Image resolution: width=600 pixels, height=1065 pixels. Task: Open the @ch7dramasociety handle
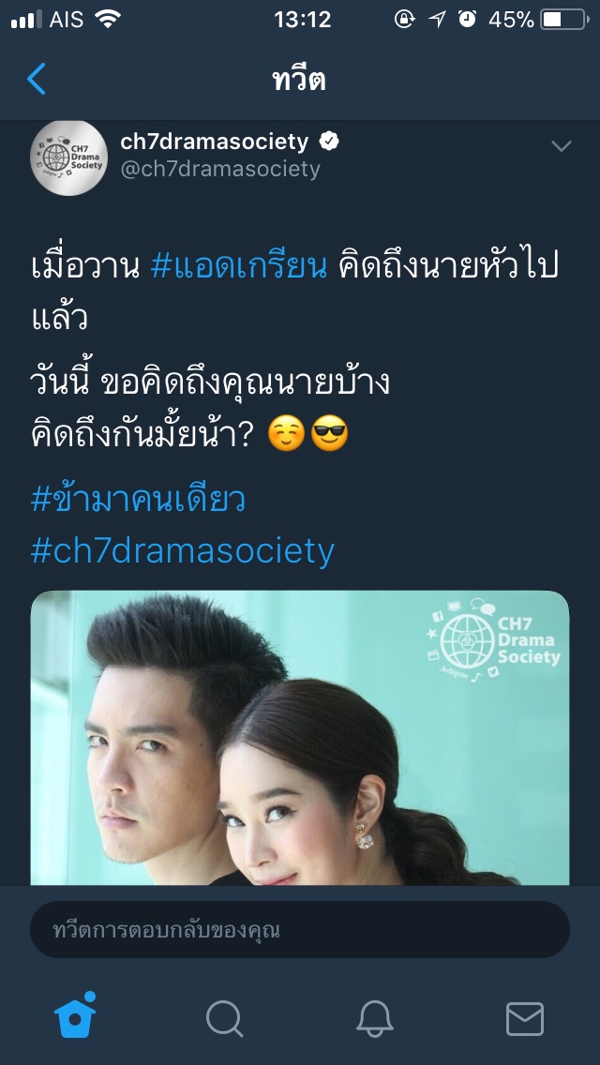click(x=220, y=169)
